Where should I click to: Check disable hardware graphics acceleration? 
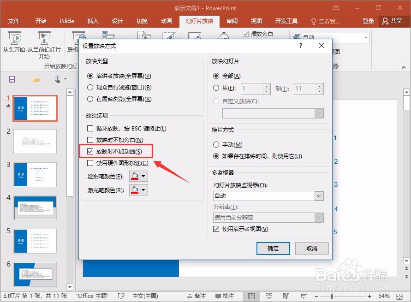click(x=90, y=163)
